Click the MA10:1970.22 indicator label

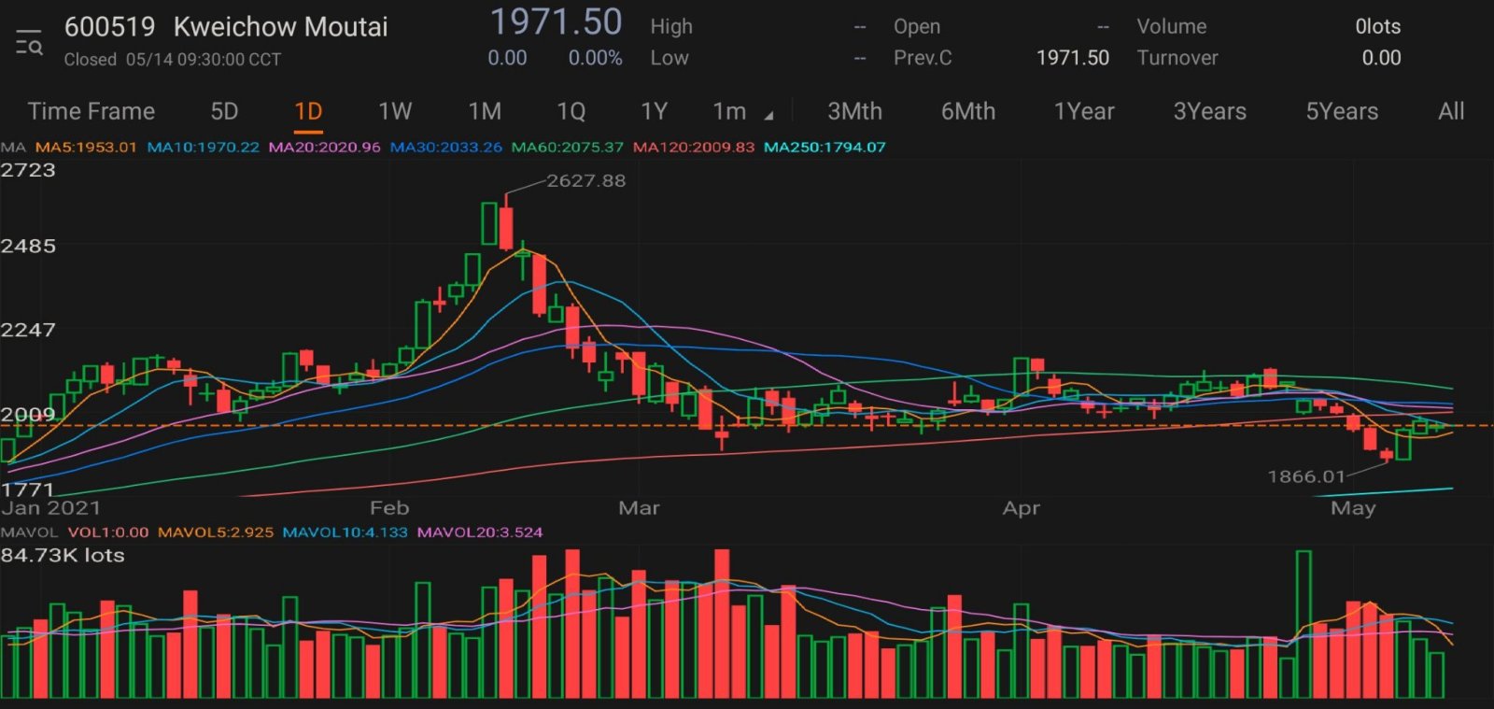click(204, 147)
